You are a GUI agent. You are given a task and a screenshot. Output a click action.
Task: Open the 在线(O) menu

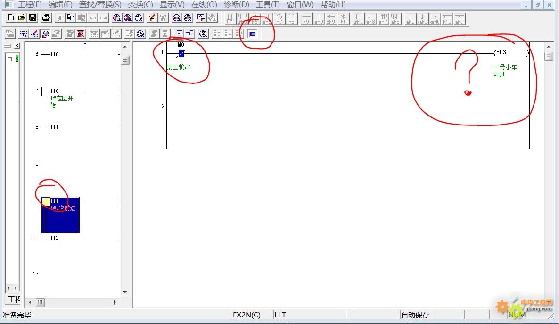[204, 5]
